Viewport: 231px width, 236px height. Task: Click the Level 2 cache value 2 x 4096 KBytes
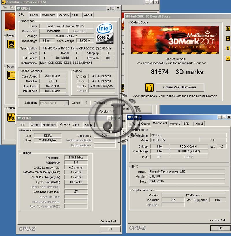pos(102,86)
